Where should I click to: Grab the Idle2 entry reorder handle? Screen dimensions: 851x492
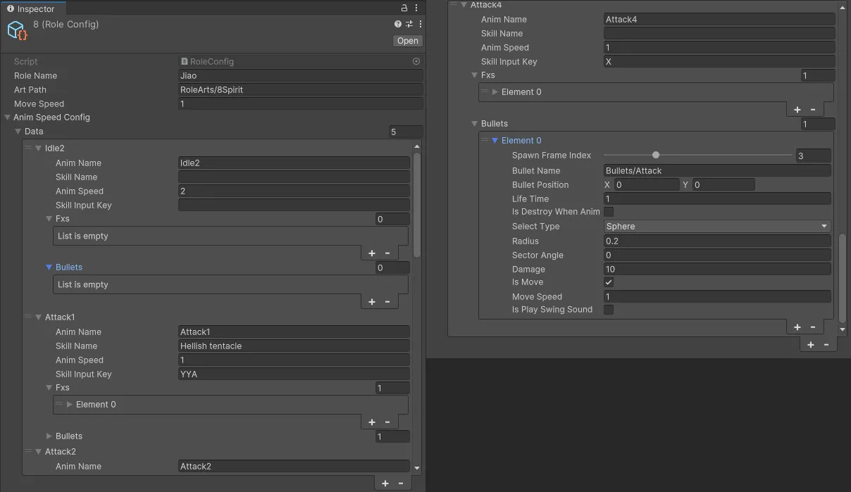28,148
